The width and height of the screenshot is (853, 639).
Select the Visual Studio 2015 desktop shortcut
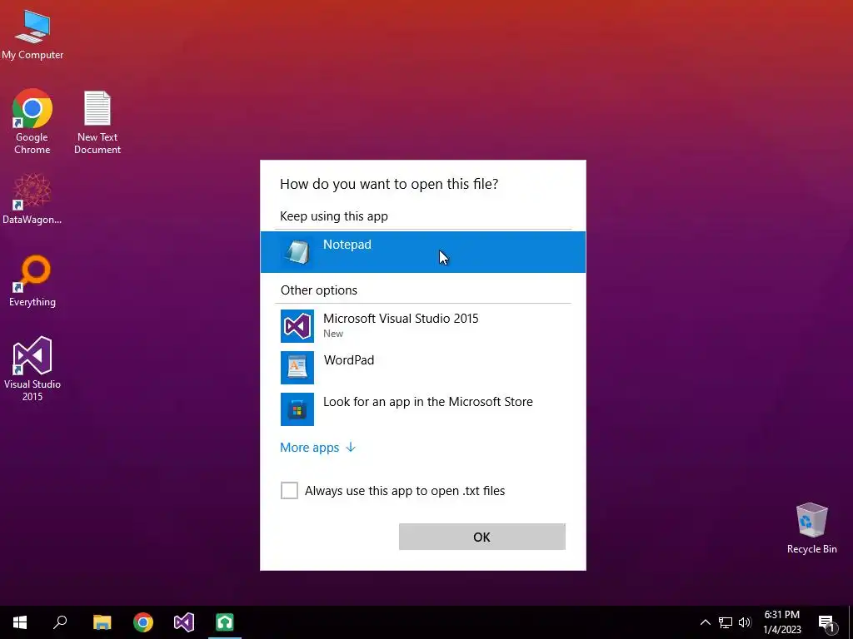pyautogui.click(x=32, y=369)
